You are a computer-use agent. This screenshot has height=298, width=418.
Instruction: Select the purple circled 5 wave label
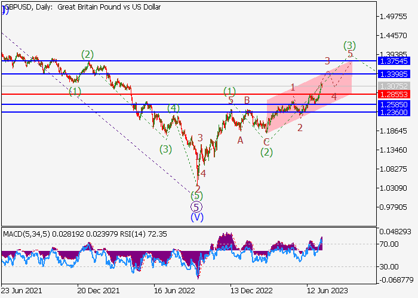pos(196,207)
